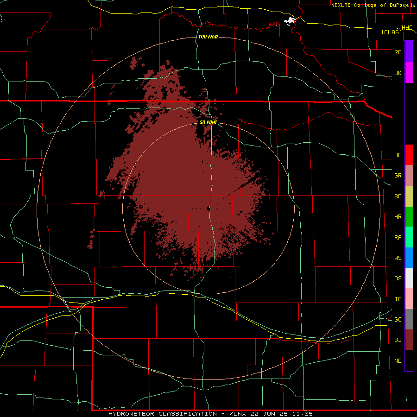
Task: Click the UK legend label
Action: pos(398,73)
